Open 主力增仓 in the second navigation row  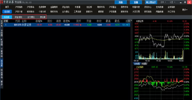click(x=66, y=12)
